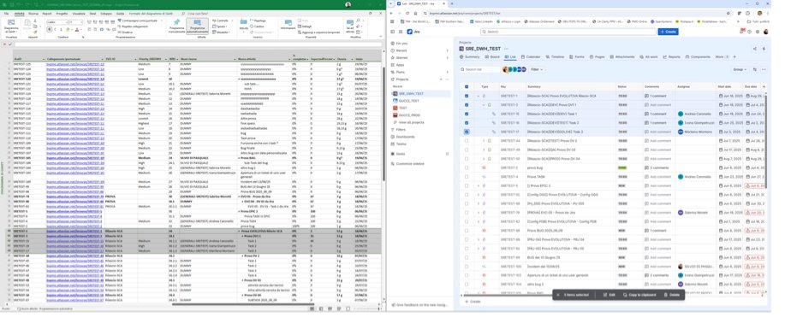
Task: Click the automation lightning icon in Jira
Action: point(764,49)
